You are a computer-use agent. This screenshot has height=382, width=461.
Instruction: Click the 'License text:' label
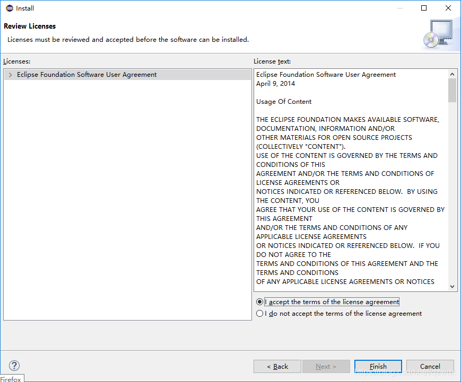(x=272, y=61)
